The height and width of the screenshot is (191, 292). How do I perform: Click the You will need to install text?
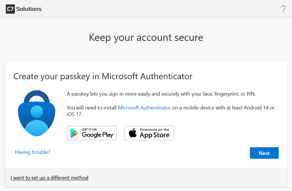92,108
